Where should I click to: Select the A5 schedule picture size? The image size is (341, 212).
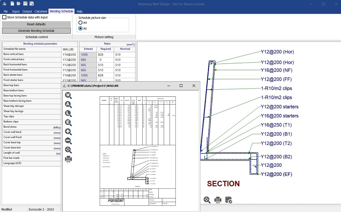(80, 28)
